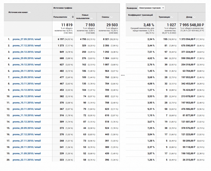Click help icon beside Доход
The height and width of the screenshot is (171, 211).
tap(194, 17)
